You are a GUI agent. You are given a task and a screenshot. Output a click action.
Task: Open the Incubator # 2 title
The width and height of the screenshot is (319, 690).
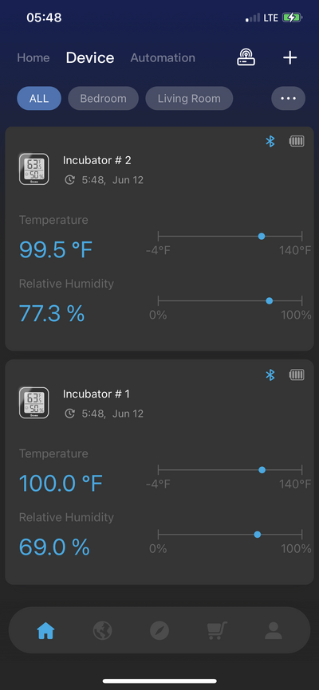[97, 160]
